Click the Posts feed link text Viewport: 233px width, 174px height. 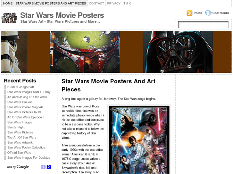pos(198,13)
